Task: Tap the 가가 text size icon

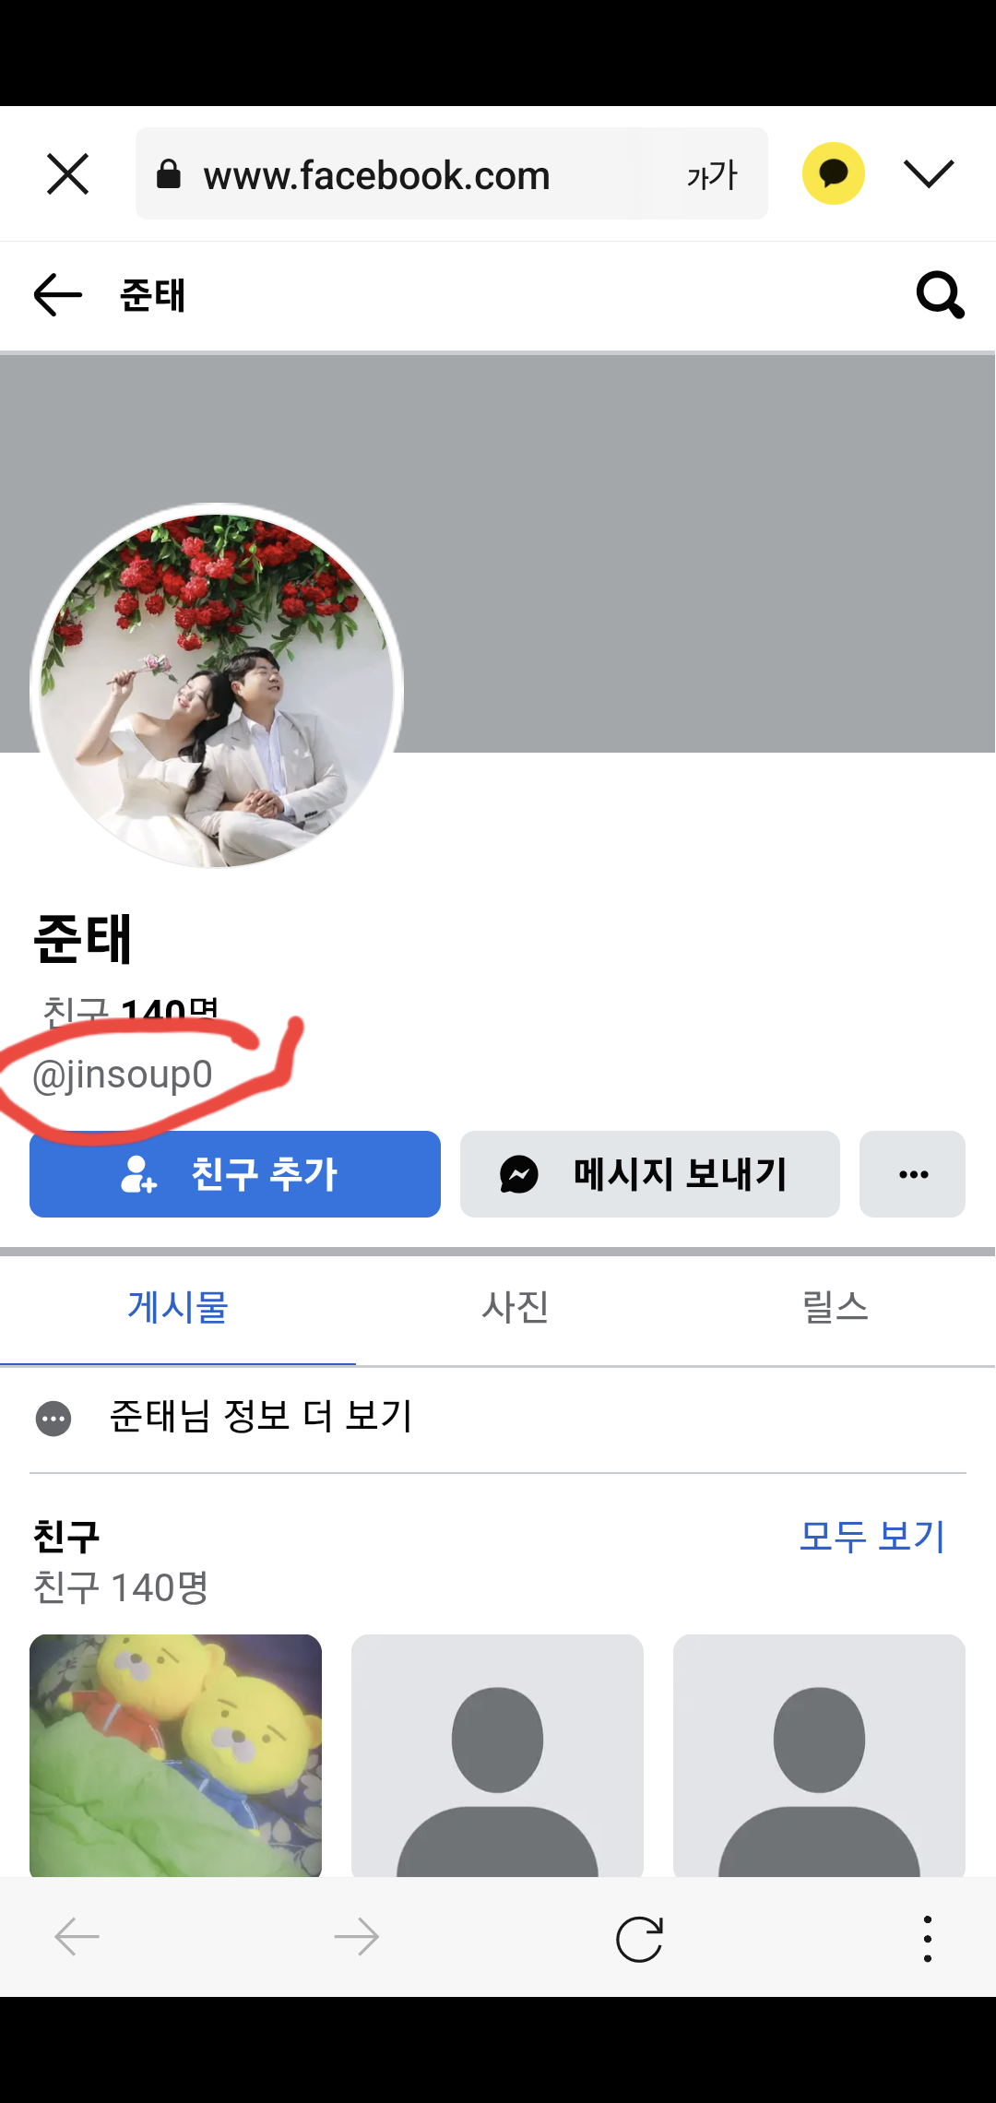Action: point(712,174)
